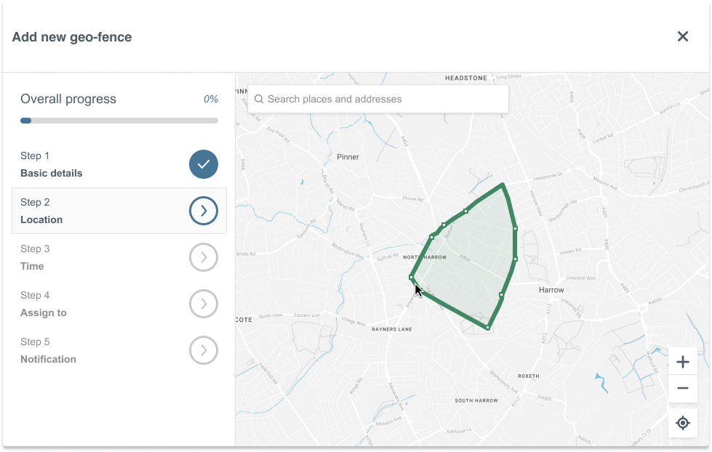712x452 pixels.
Task: Select the Assign to step label
Action: click(x=44, y=312)
